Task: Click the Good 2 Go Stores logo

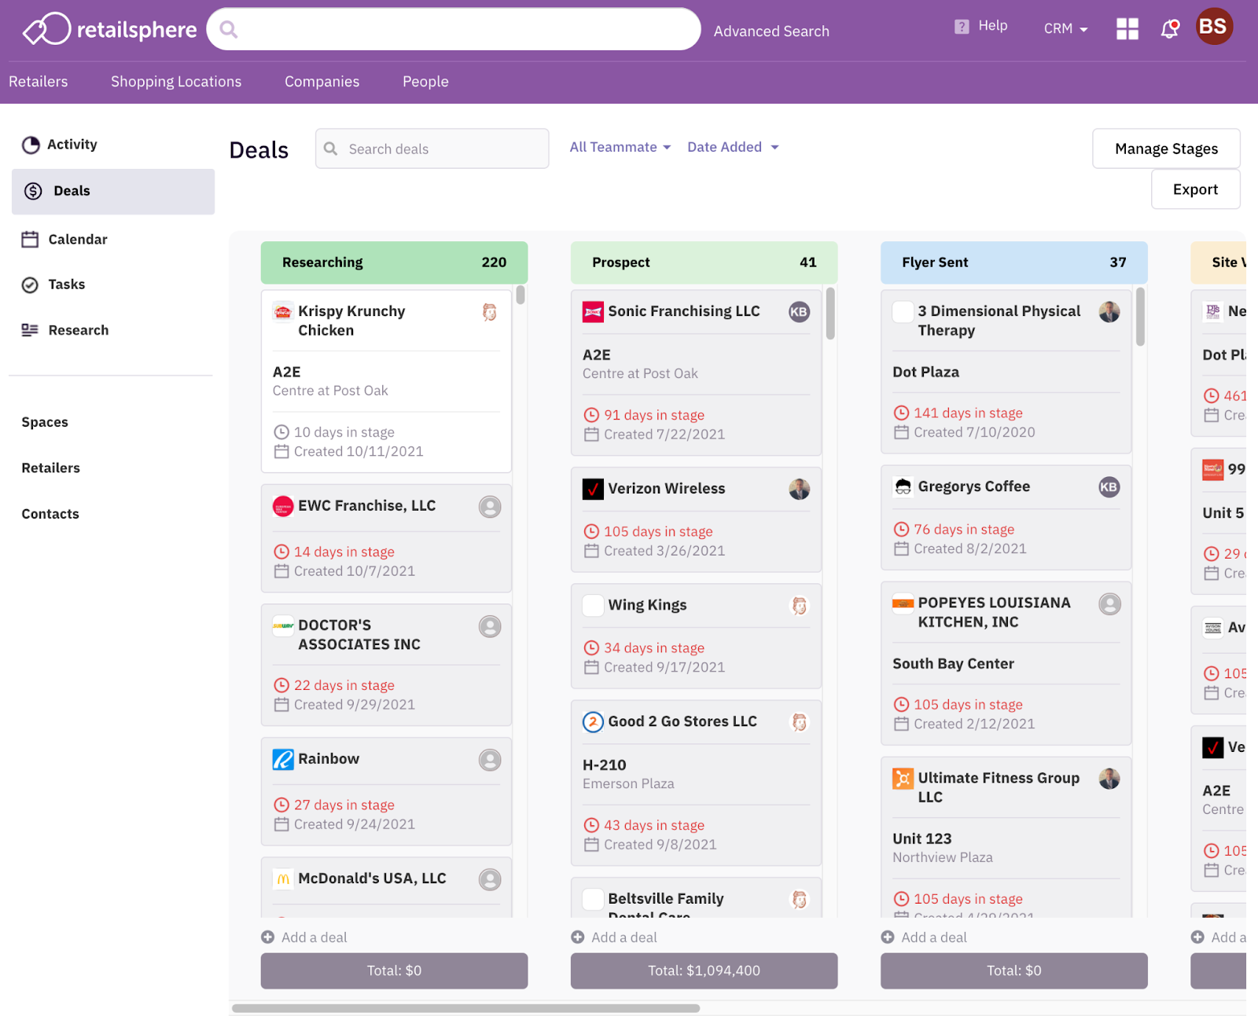Action: pos(593,721)
